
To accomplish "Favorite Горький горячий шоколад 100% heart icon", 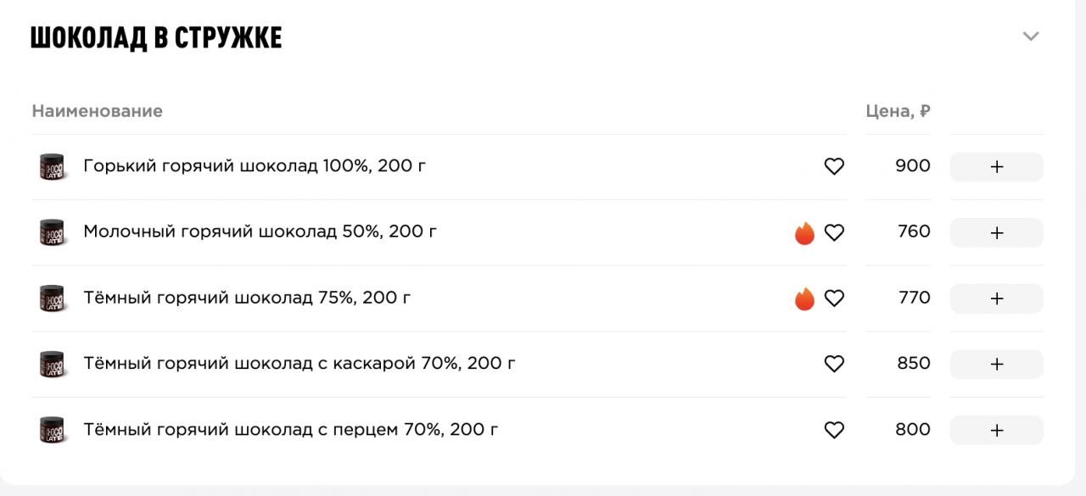I will 834,167.
